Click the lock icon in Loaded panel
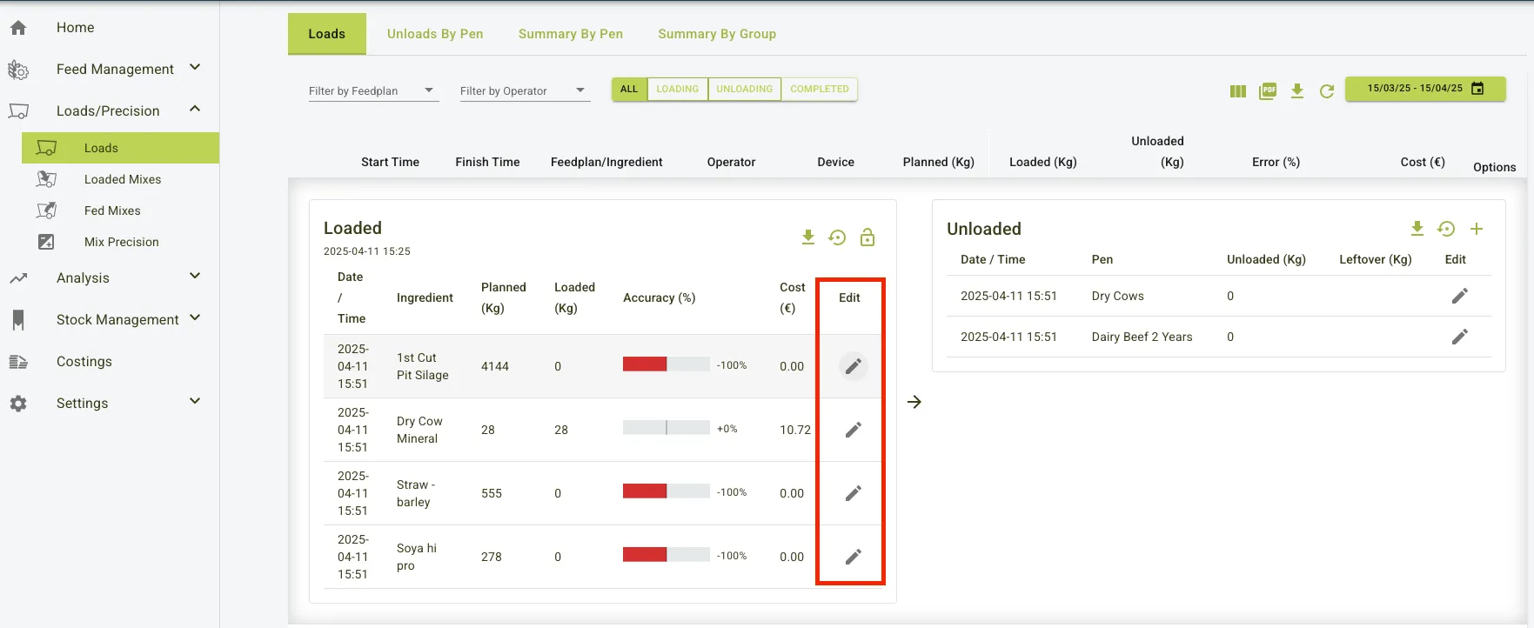The image size is (1534, 628). pyautogui.click(x=867, y=237)
